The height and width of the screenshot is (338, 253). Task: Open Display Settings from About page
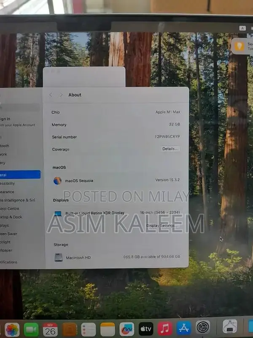coord(161,226)
